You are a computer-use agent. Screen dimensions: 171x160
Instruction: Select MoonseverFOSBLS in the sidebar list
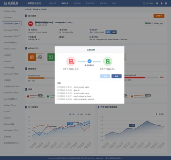(12, 24)
